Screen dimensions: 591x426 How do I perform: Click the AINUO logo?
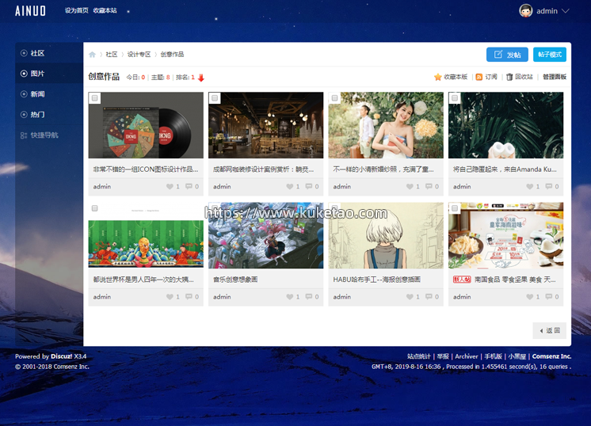(31, 11)
